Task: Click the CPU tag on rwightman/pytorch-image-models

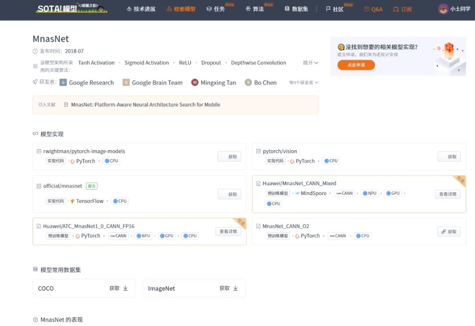Action: [111, 161]
